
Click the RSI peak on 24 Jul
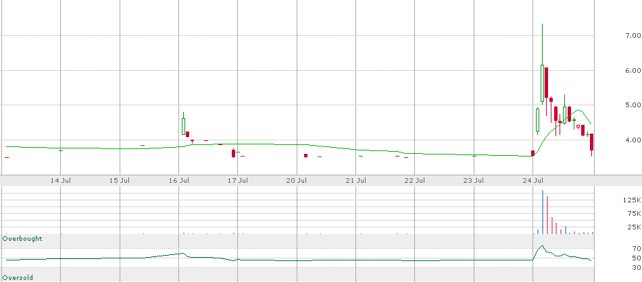pos(542,245)
